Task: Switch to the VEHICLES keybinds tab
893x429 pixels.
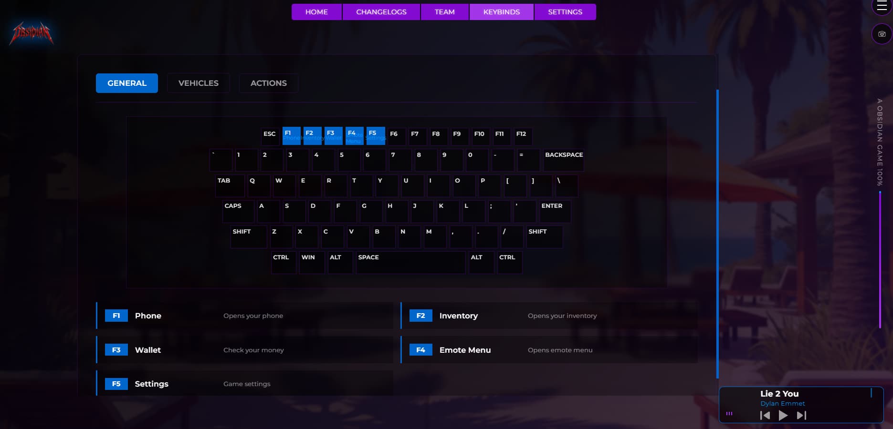Action: (x=199, y=83)
